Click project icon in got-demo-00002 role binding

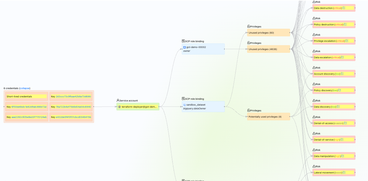coord(185,47)
